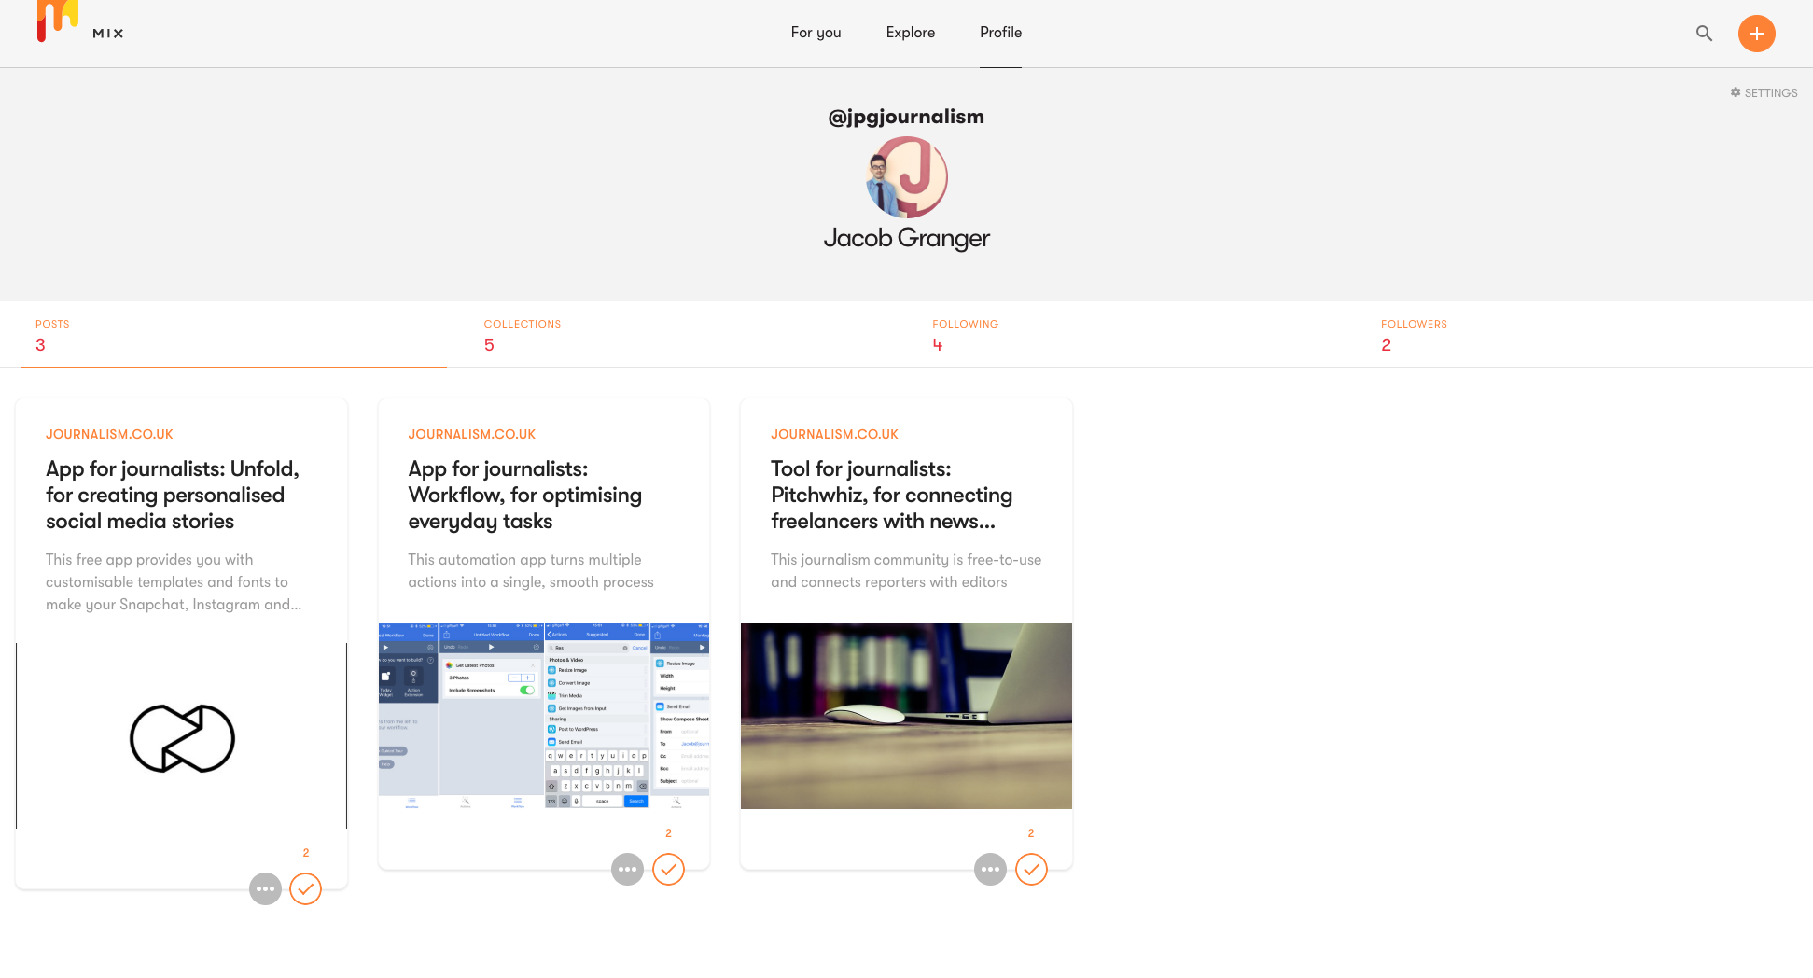Image resolution: width=1813 pixels, height=978 pixels.
Task: Click the save count on the Workflow card
Action: [x=668, y=833]
